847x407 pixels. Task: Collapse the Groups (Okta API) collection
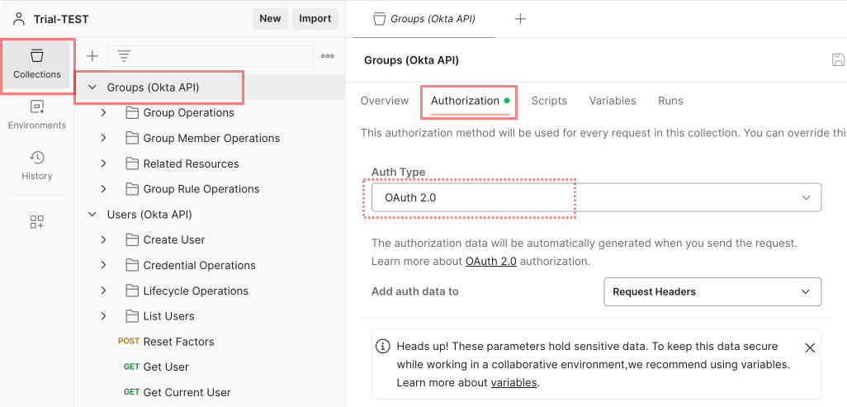[x=92, y=87]
